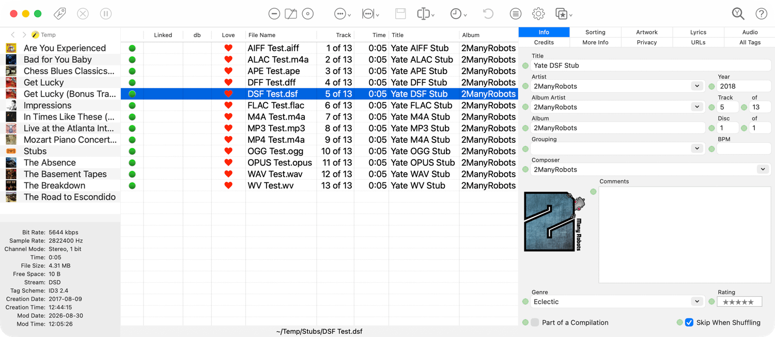Open the bracketed ellipsis toolbar dropdown

pyautogui.click(x=370, y=14)
